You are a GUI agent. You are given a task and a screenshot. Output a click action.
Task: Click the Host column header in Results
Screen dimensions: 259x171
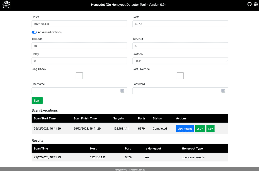[x=93, y=149]
